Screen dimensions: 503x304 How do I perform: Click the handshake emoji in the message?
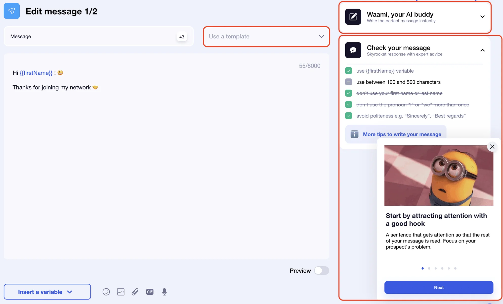click(95, 87)
